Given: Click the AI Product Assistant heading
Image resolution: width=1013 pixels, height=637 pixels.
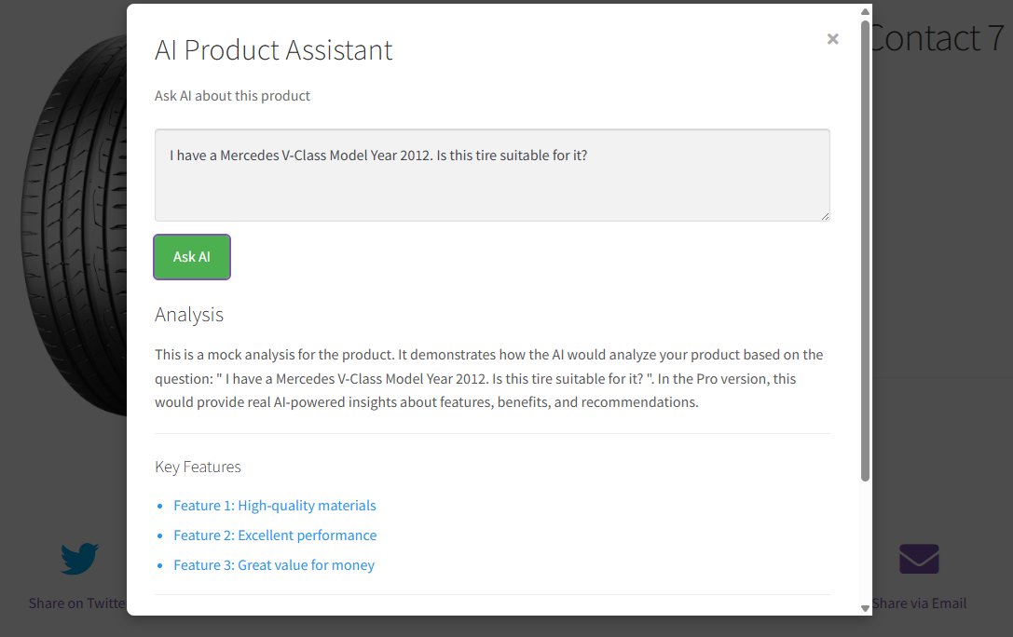Looking at the screenshot, I should click(x=273, y=49).
